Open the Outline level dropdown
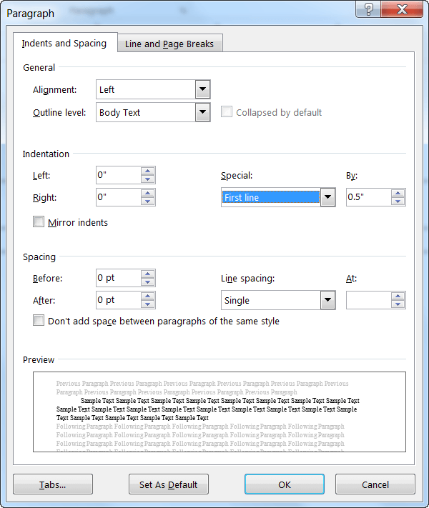The width and height of the screenshot is (429, 508). 202,112
